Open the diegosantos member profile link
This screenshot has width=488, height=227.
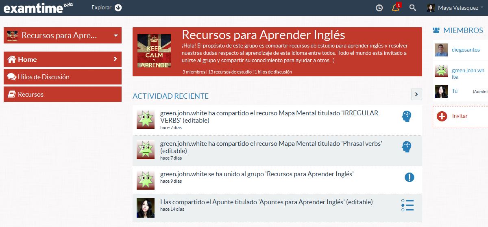coord(466,50)
